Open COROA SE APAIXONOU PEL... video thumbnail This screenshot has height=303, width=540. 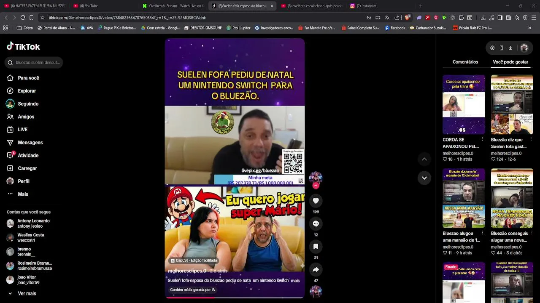tap(464, 104)
